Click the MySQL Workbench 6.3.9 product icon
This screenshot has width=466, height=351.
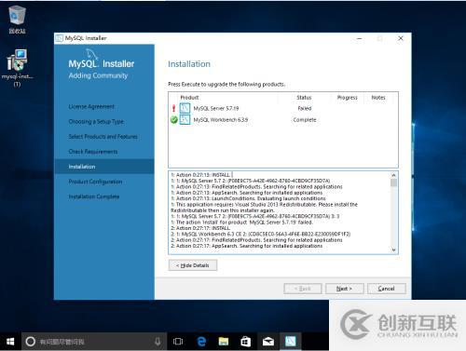(x=185, y=119)
